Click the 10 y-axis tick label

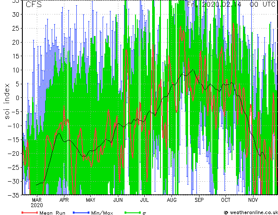(16, 70)
